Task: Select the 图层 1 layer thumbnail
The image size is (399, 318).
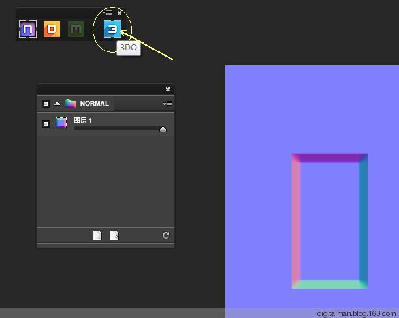Action: pyautogui.click(x=61, y=123)
